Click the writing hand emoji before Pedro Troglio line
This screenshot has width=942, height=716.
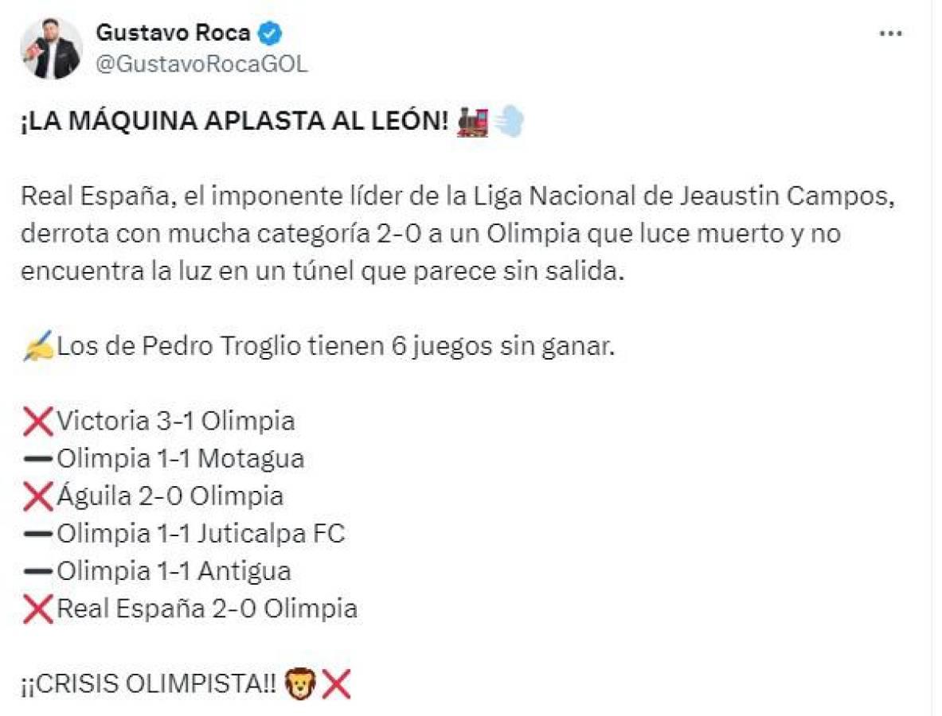point(36,344)
